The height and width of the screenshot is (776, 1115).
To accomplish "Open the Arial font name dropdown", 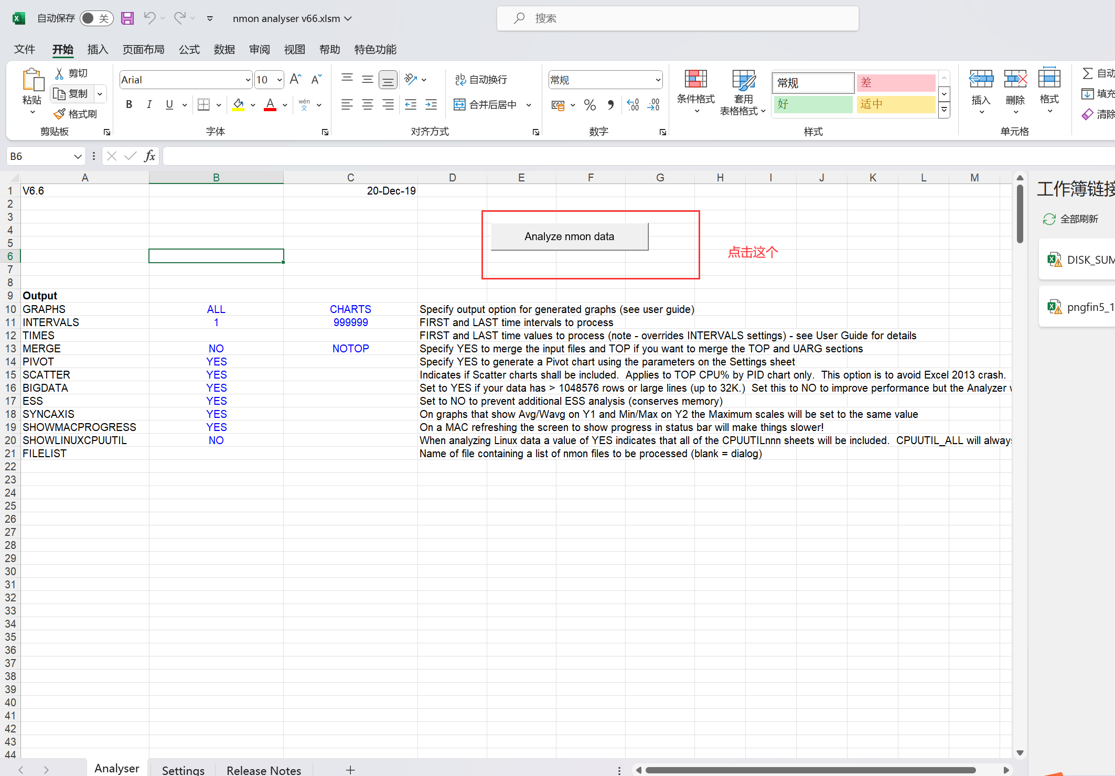I will tap(248, 80).
